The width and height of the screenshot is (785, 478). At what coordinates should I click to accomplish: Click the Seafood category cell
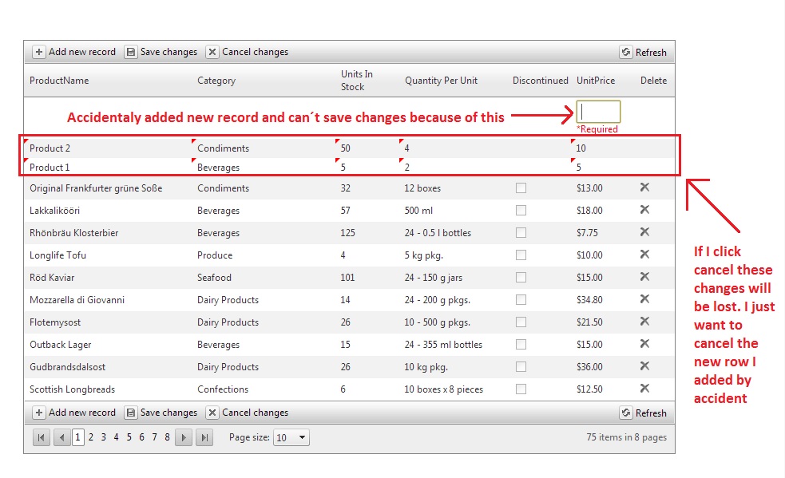click(x=214, y=277)
